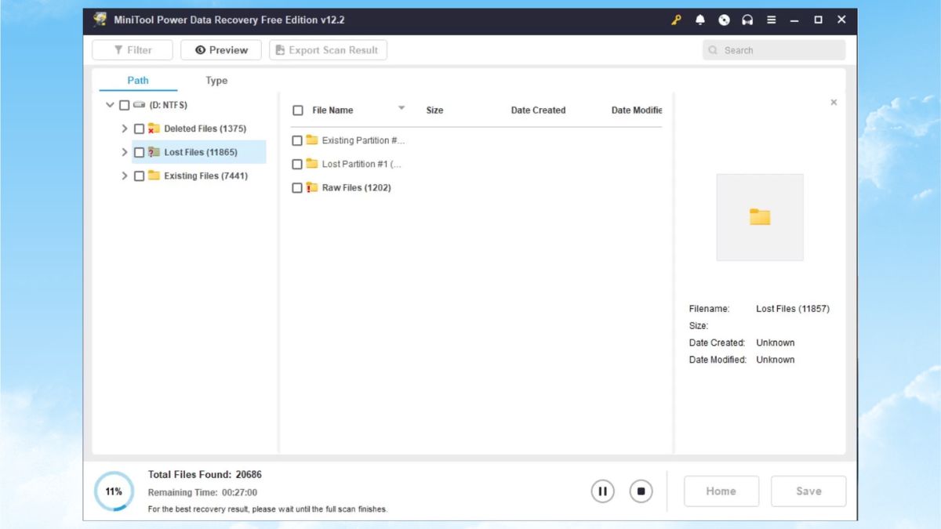This screenshot has height=529, width=941.
Task: Collapse the D: NTFS drive node
Action: (110, 105)
